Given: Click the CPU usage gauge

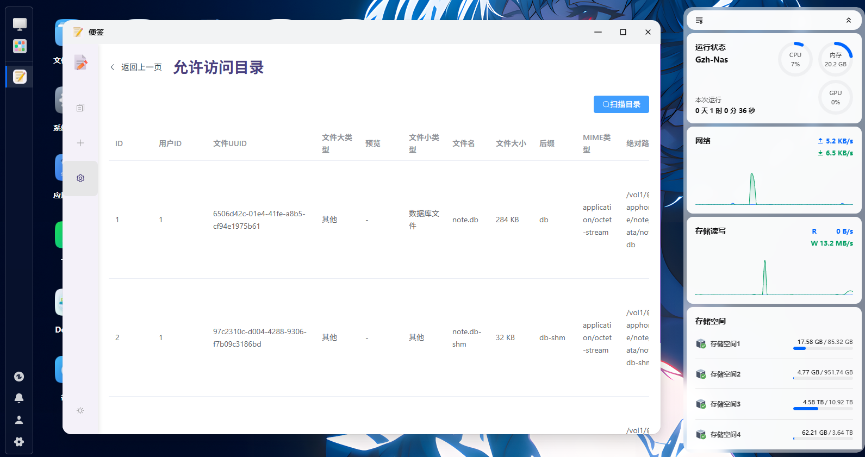Looking at the screenshot, I should [795, 59].
